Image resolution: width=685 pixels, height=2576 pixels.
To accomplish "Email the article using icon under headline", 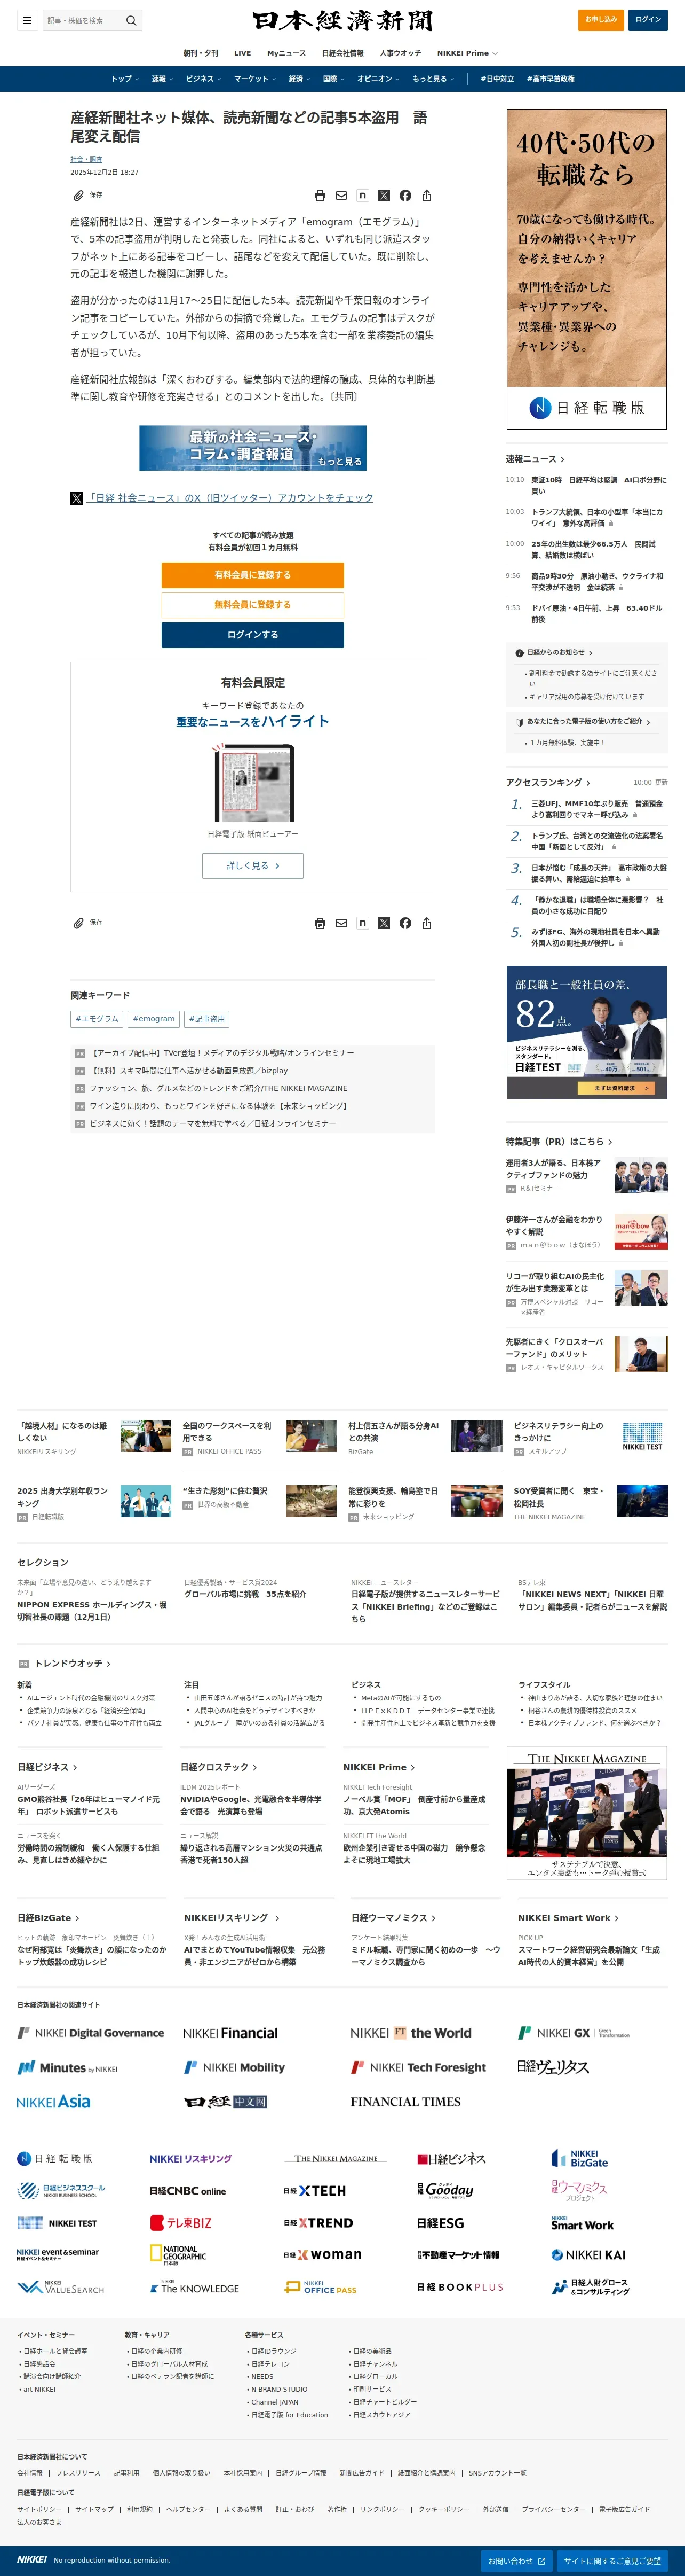I will click(341, 196).
